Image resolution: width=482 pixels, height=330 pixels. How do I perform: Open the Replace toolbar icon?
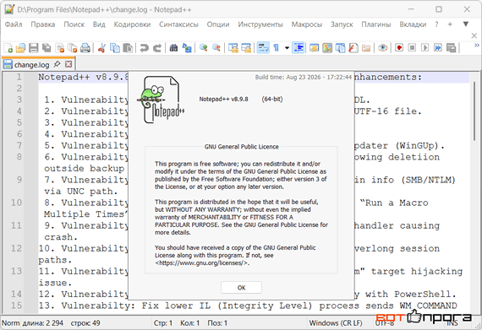pyautogui.click(x=187, y=48)
